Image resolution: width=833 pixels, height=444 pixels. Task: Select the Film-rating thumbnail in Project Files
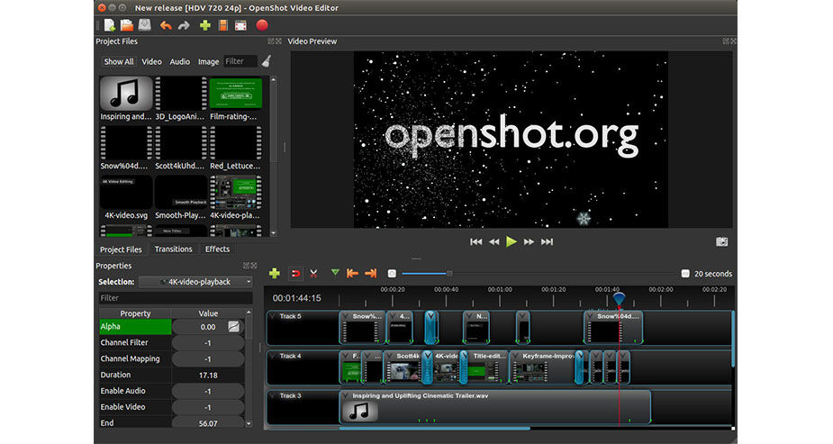(235, 95)
